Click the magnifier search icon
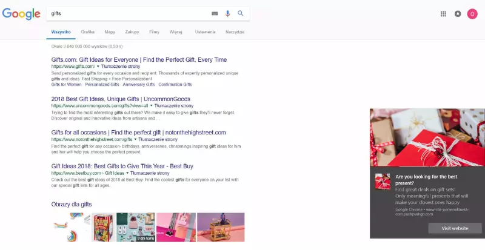Viewport: 485px width, 250px height. click(240, 13)
